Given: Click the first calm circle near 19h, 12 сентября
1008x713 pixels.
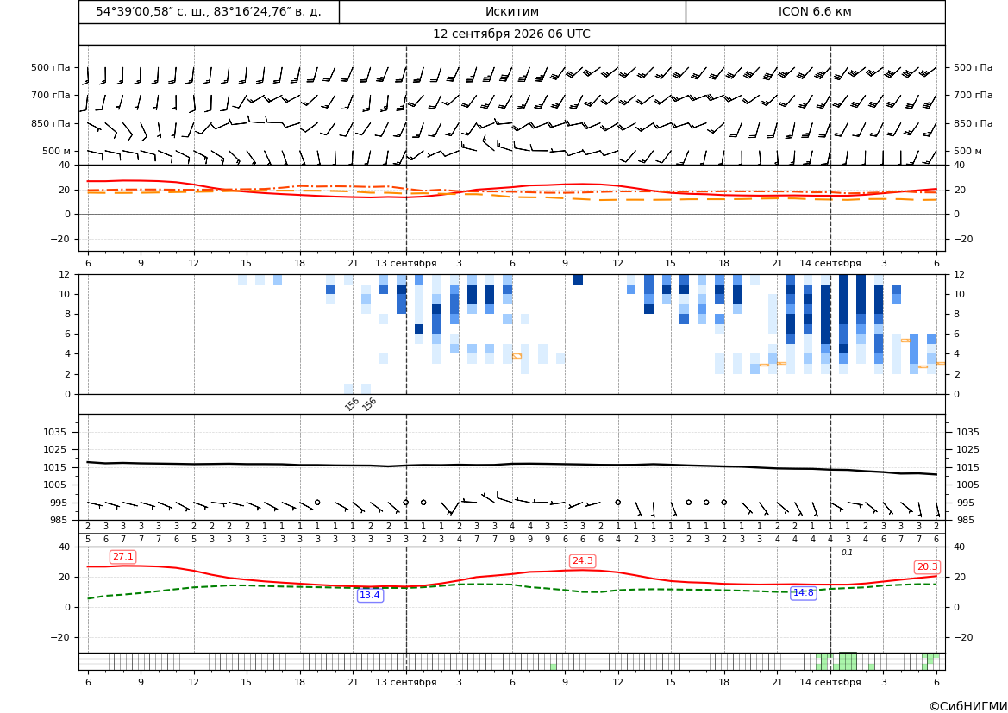Looking at the screenshot, I should [317, 503].
